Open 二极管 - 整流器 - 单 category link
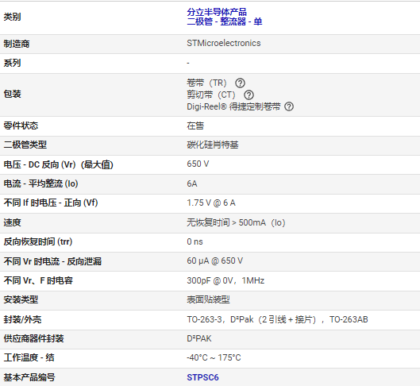The height and width of the screenshot is (386, 420). [x=224, y=21]
